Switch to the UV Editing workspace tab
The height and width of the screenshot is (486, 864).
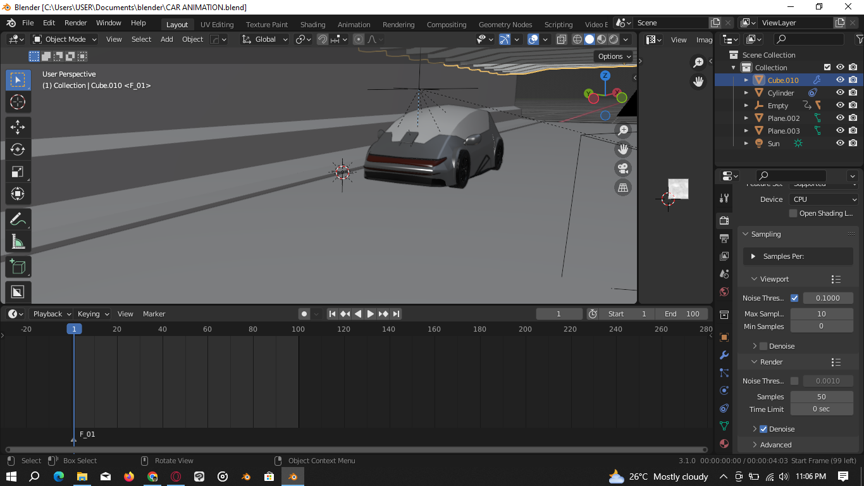tap(217, 25)
